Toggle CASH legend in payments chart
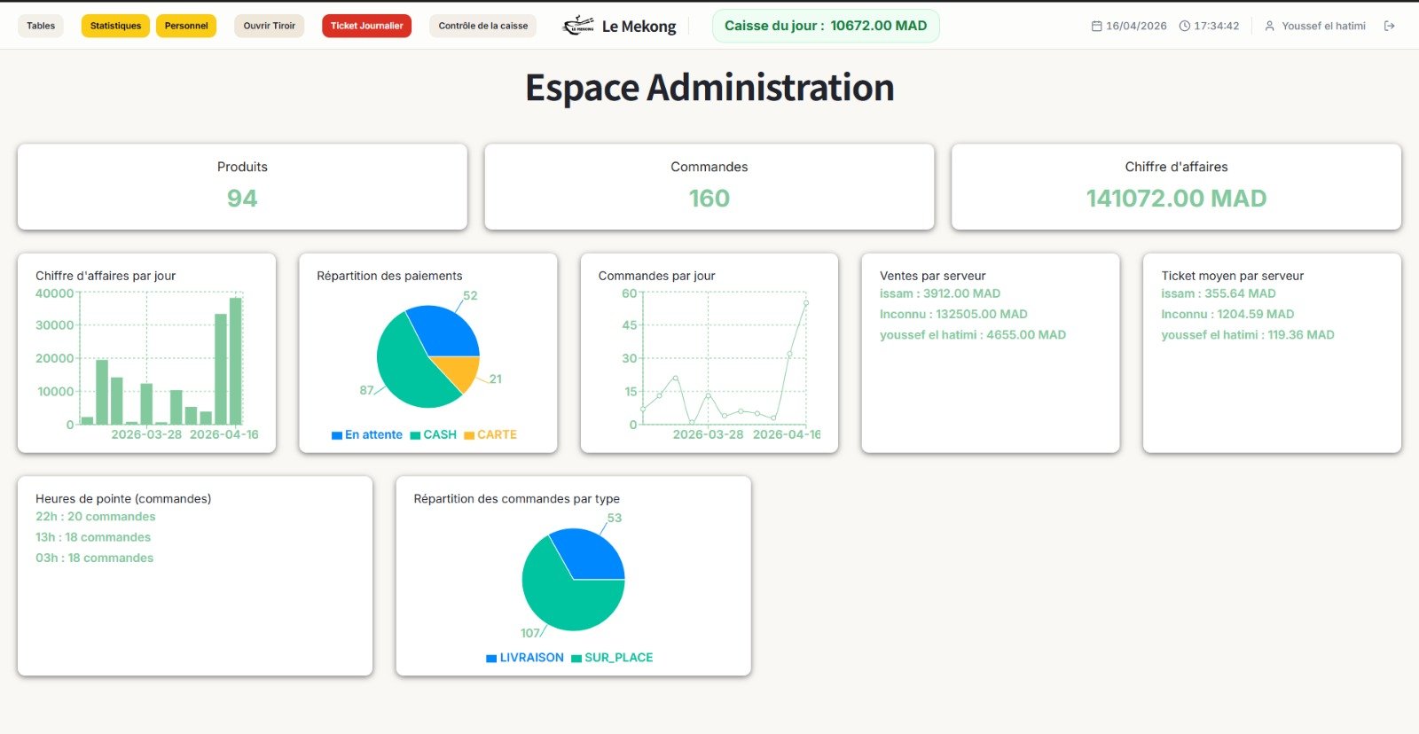This screenshot has width=1419, height=734. point(434,434)
